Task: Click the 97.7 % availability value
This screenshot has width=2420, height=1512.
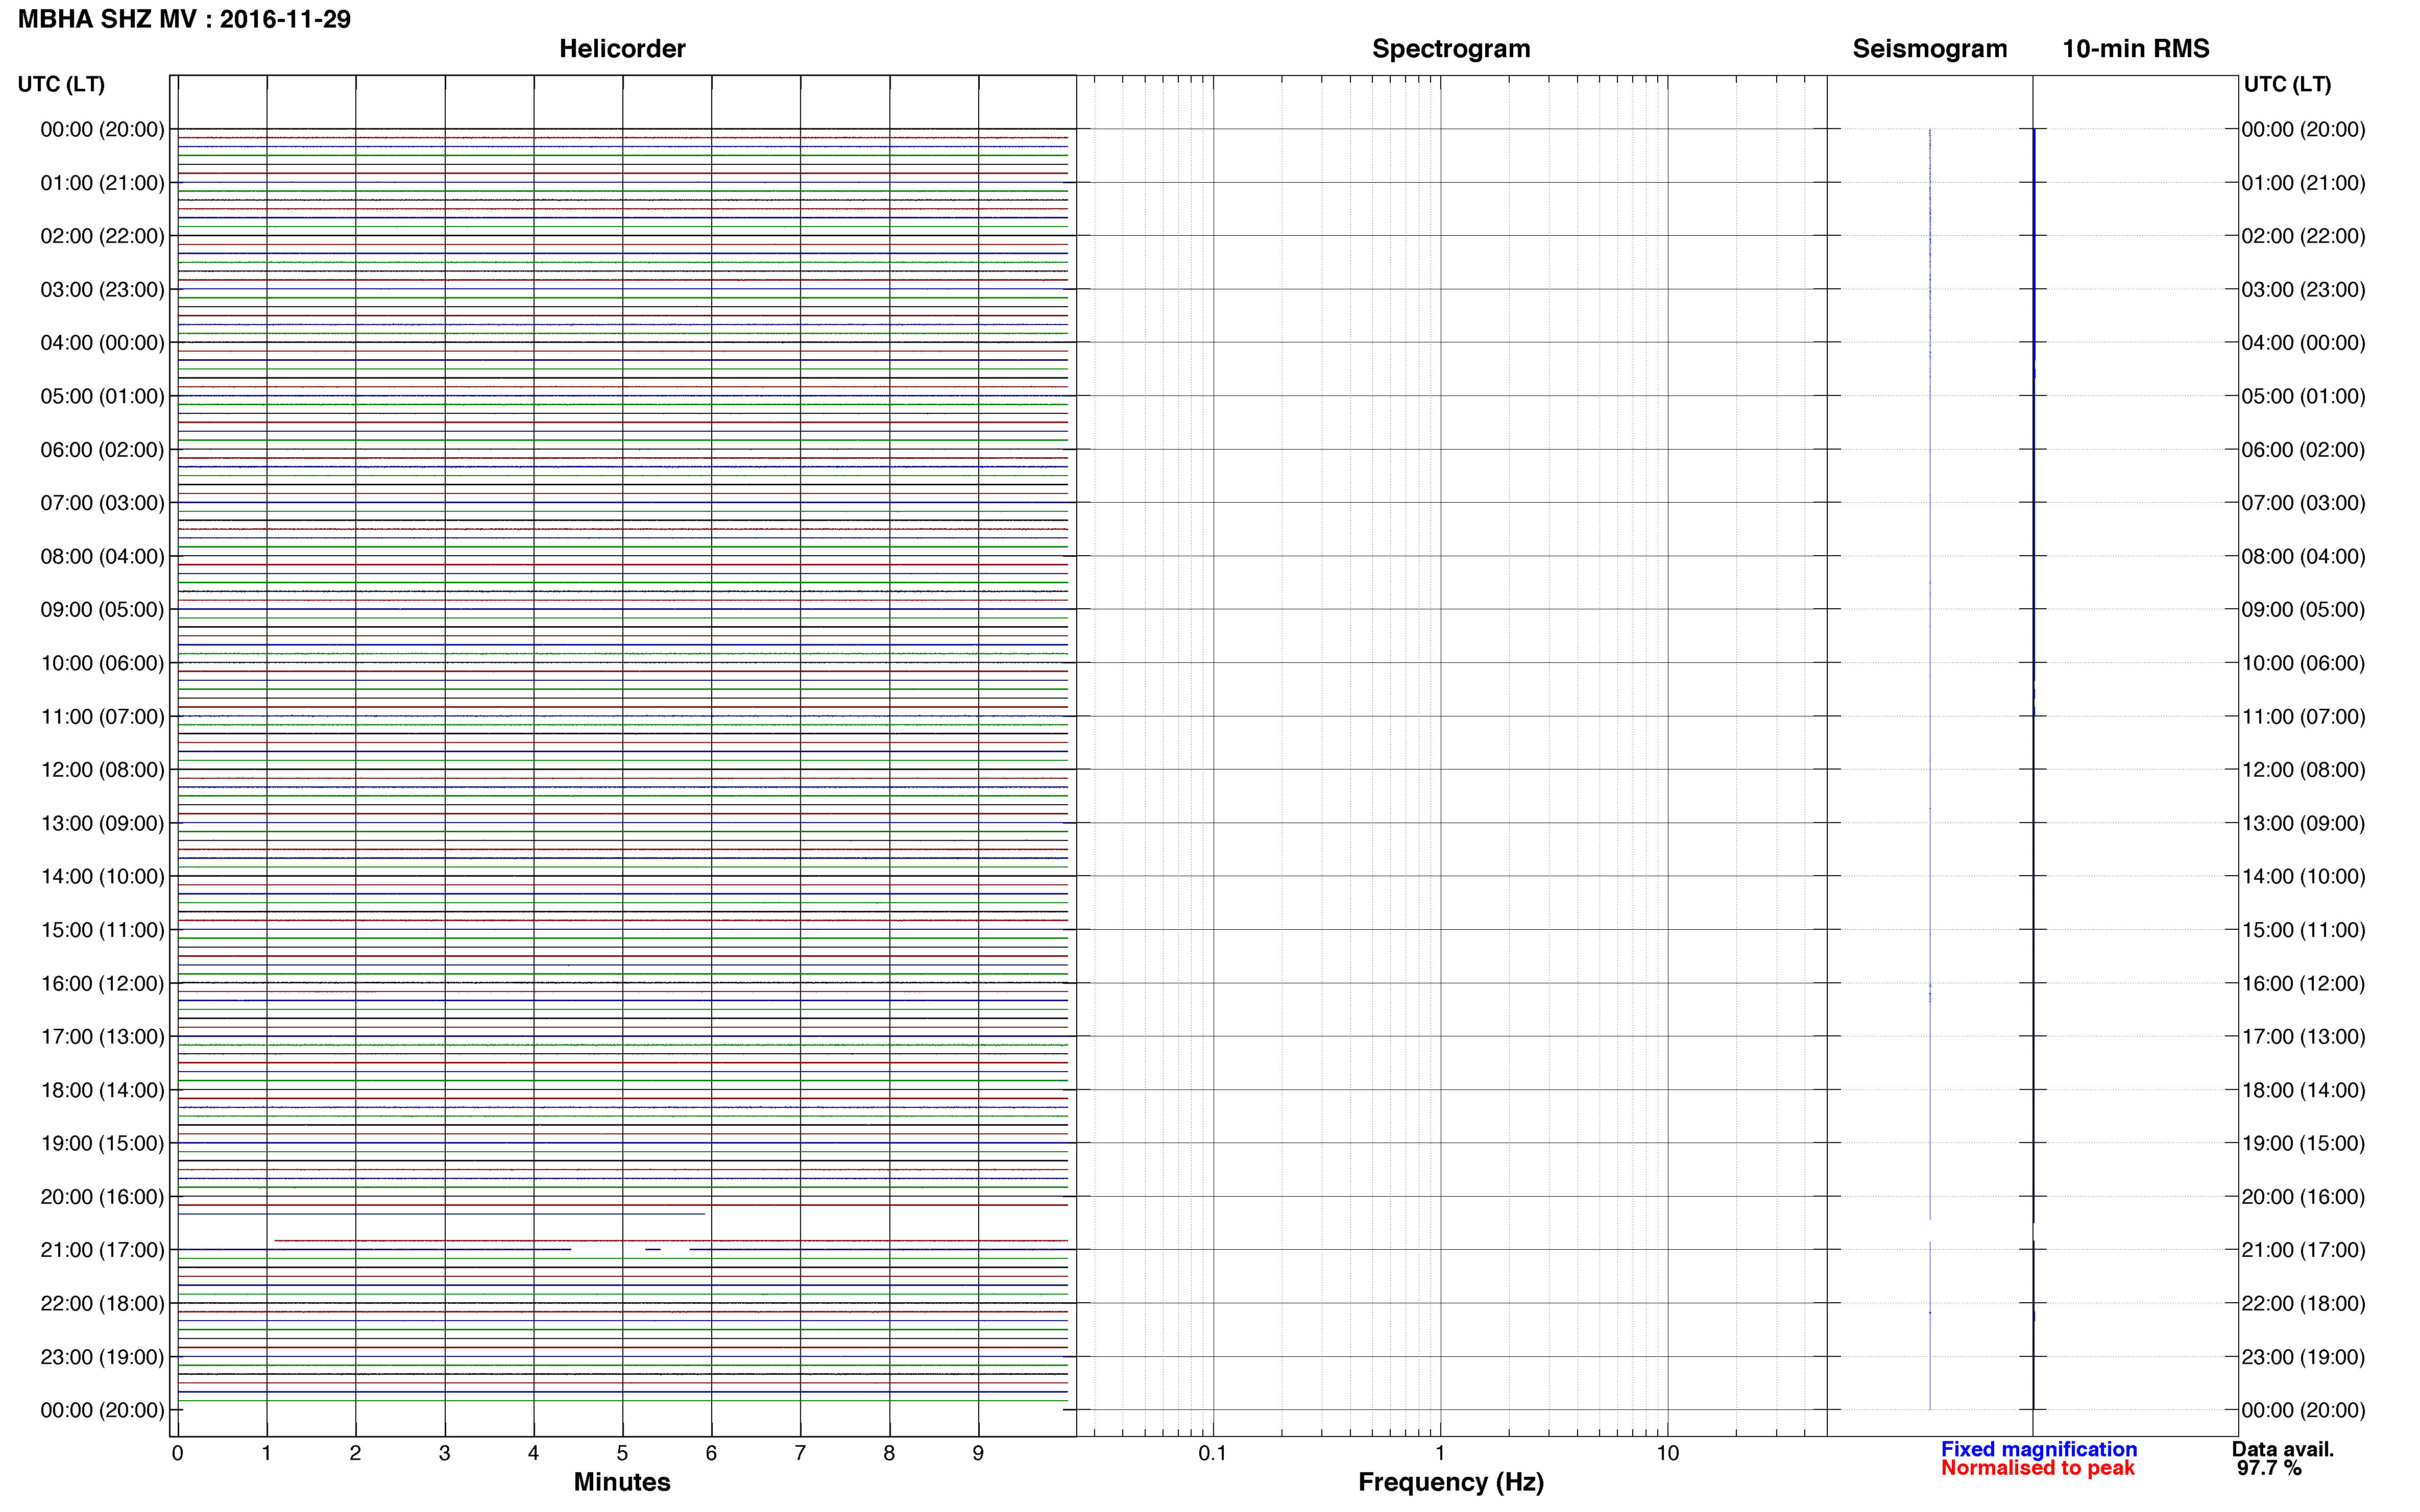Action: (2270, 1468)
